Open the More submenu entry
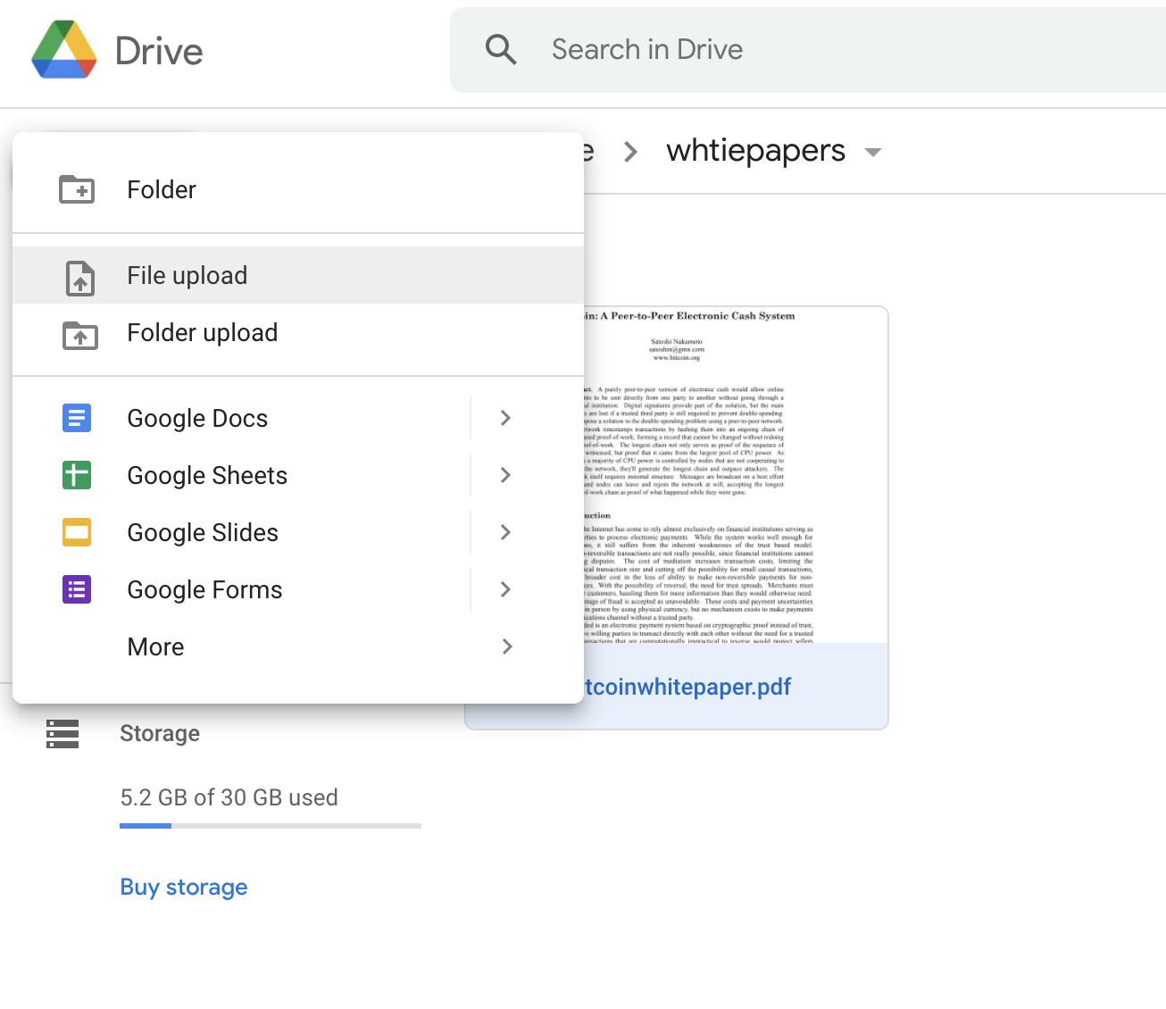Viewport: 1166px width, 1009px height. [298, 646]
